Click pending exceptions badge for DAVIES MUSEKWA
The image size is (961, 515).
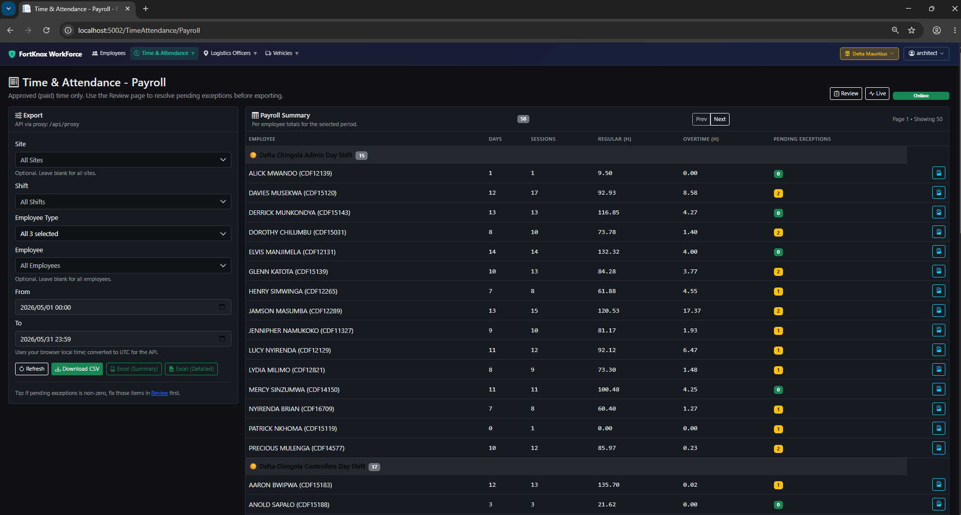coord(778,193)
